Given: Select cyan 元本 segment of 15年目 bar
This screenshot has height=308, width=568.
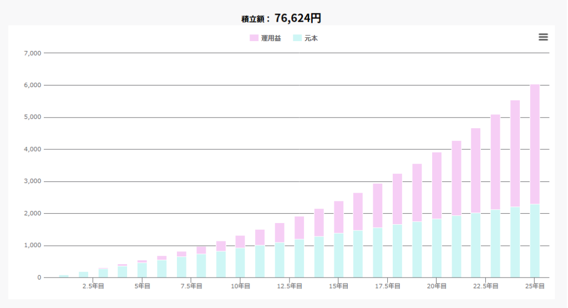Looking at the screenshot, I should pos(338,256).
